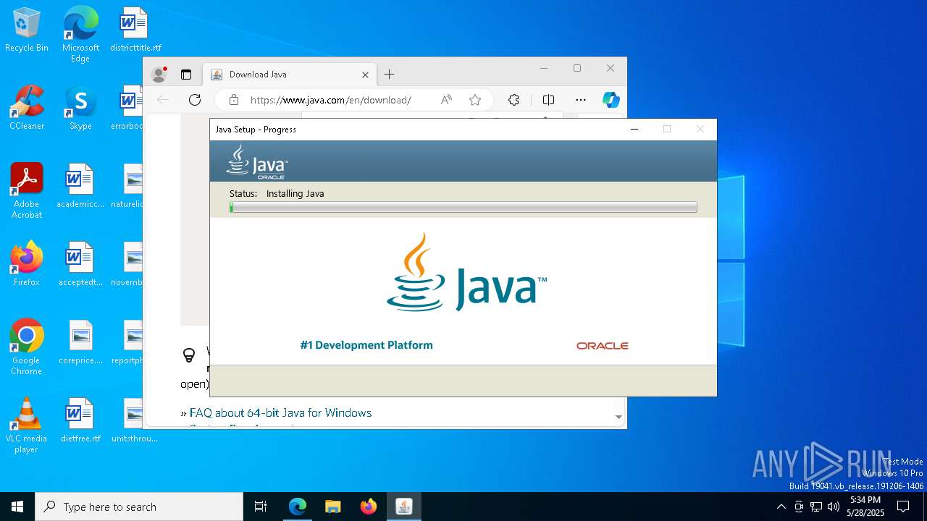The width and height of the screenshot is (927, 521).
Task: Open Edge Extensions puzzle icon
Action: pyautogui.click(x=513, y=100)
